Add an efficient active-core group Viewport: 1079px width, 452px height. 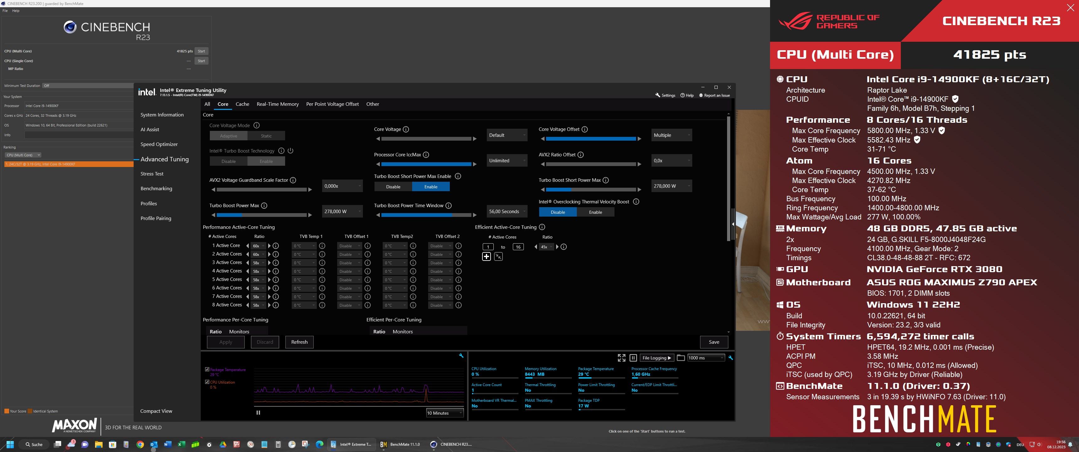(x=486, y=257)
